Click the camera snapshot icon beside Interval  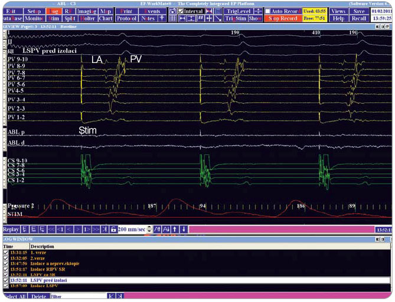tap(172, 11)
